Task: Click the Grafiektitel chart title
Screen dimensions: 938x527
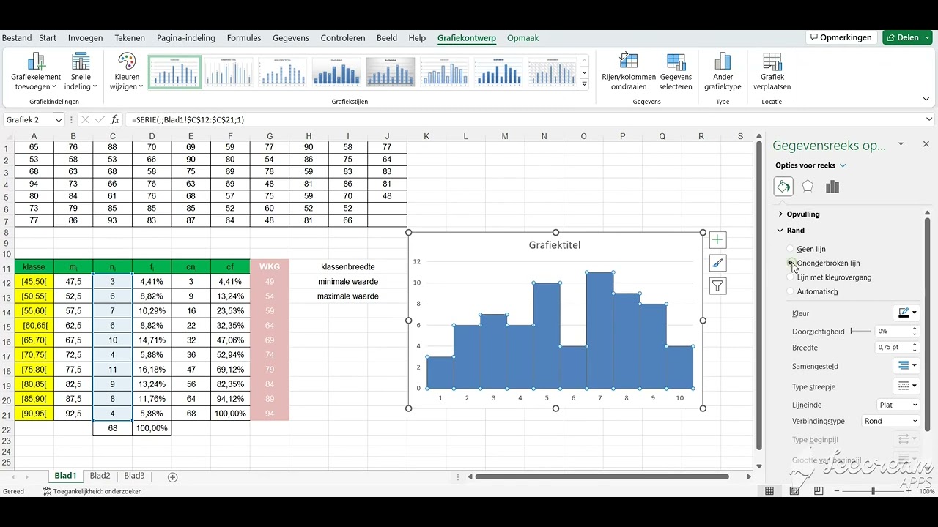Action: [555, 245]
